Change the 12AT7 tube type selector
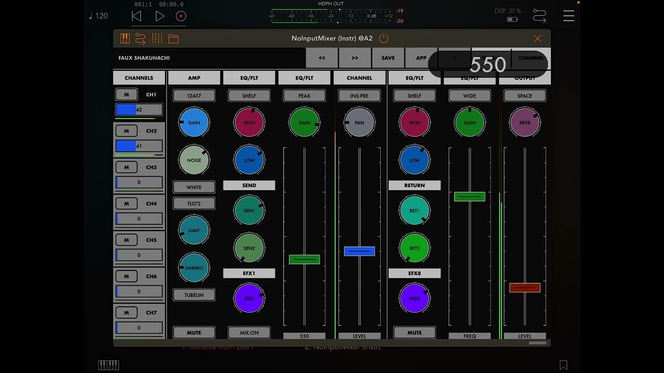Image resolution: width=664 pixels, height=373 pixels. (x=194, y=96)
